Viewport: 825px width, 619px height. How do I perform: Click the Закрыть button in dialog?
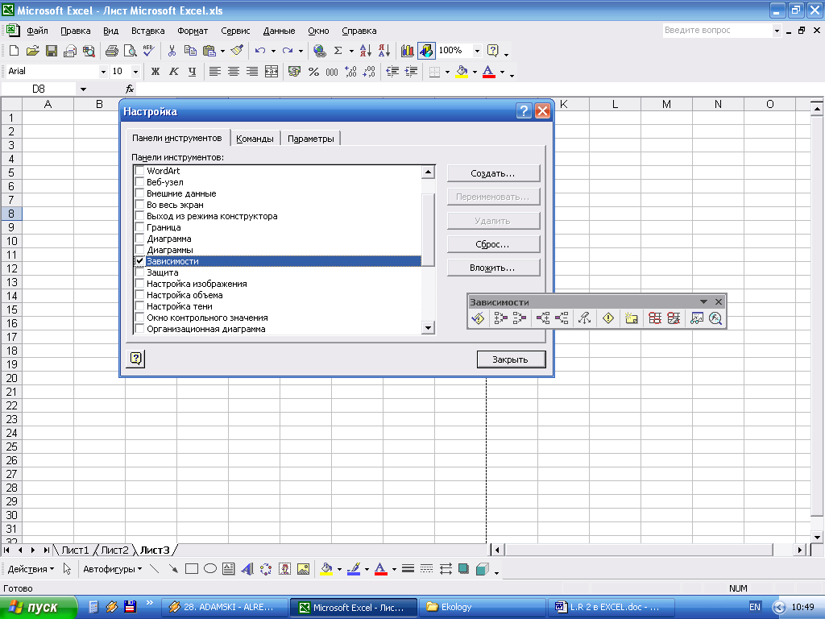pyautogui.click(x=511, y=359)
